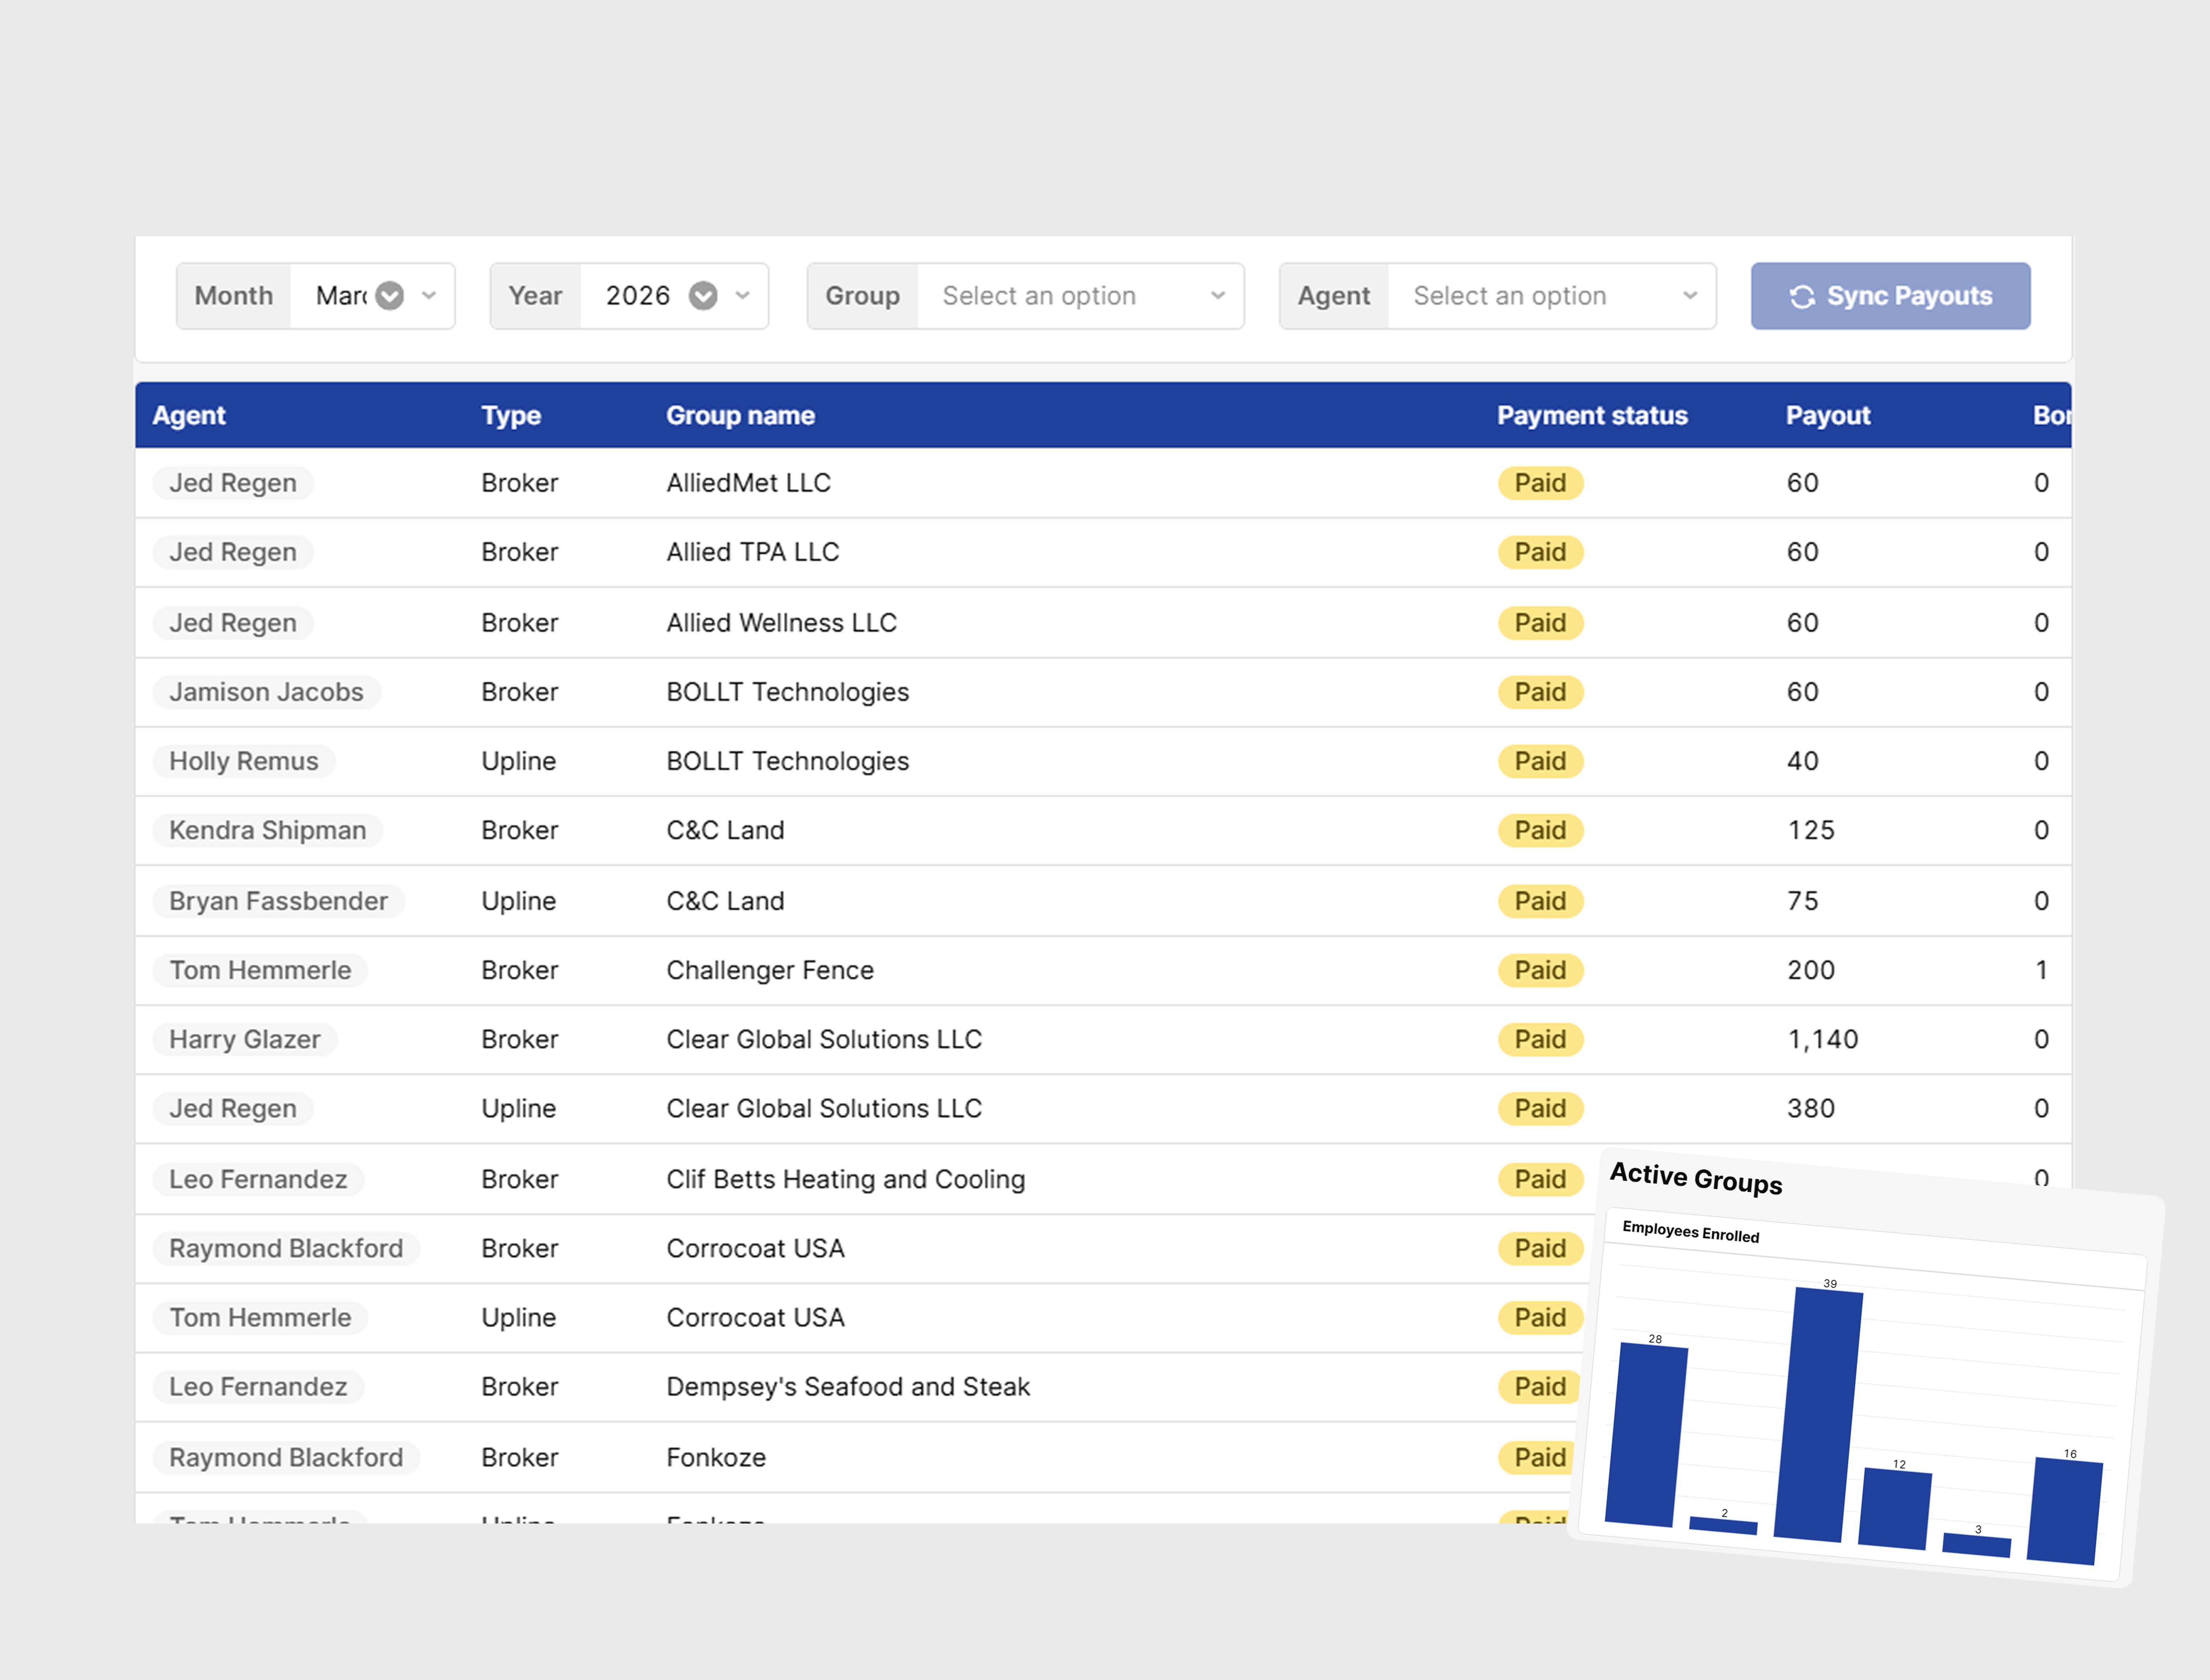Click Leo Fernandez tag in Clif Betts row

coord(258,1179)
